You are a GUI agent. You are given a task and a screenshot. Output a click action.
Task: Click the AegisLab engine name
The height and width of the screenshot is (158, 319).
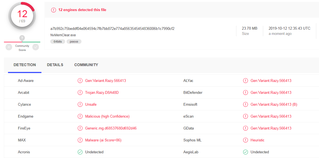[x=191, y=152]
